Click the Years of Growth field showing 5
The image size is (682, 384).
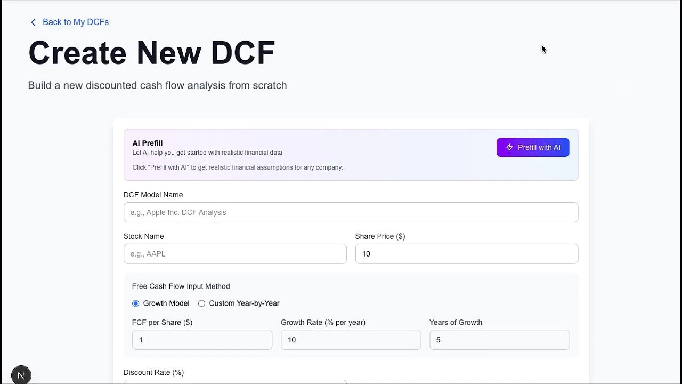click(x=499, y=340)
